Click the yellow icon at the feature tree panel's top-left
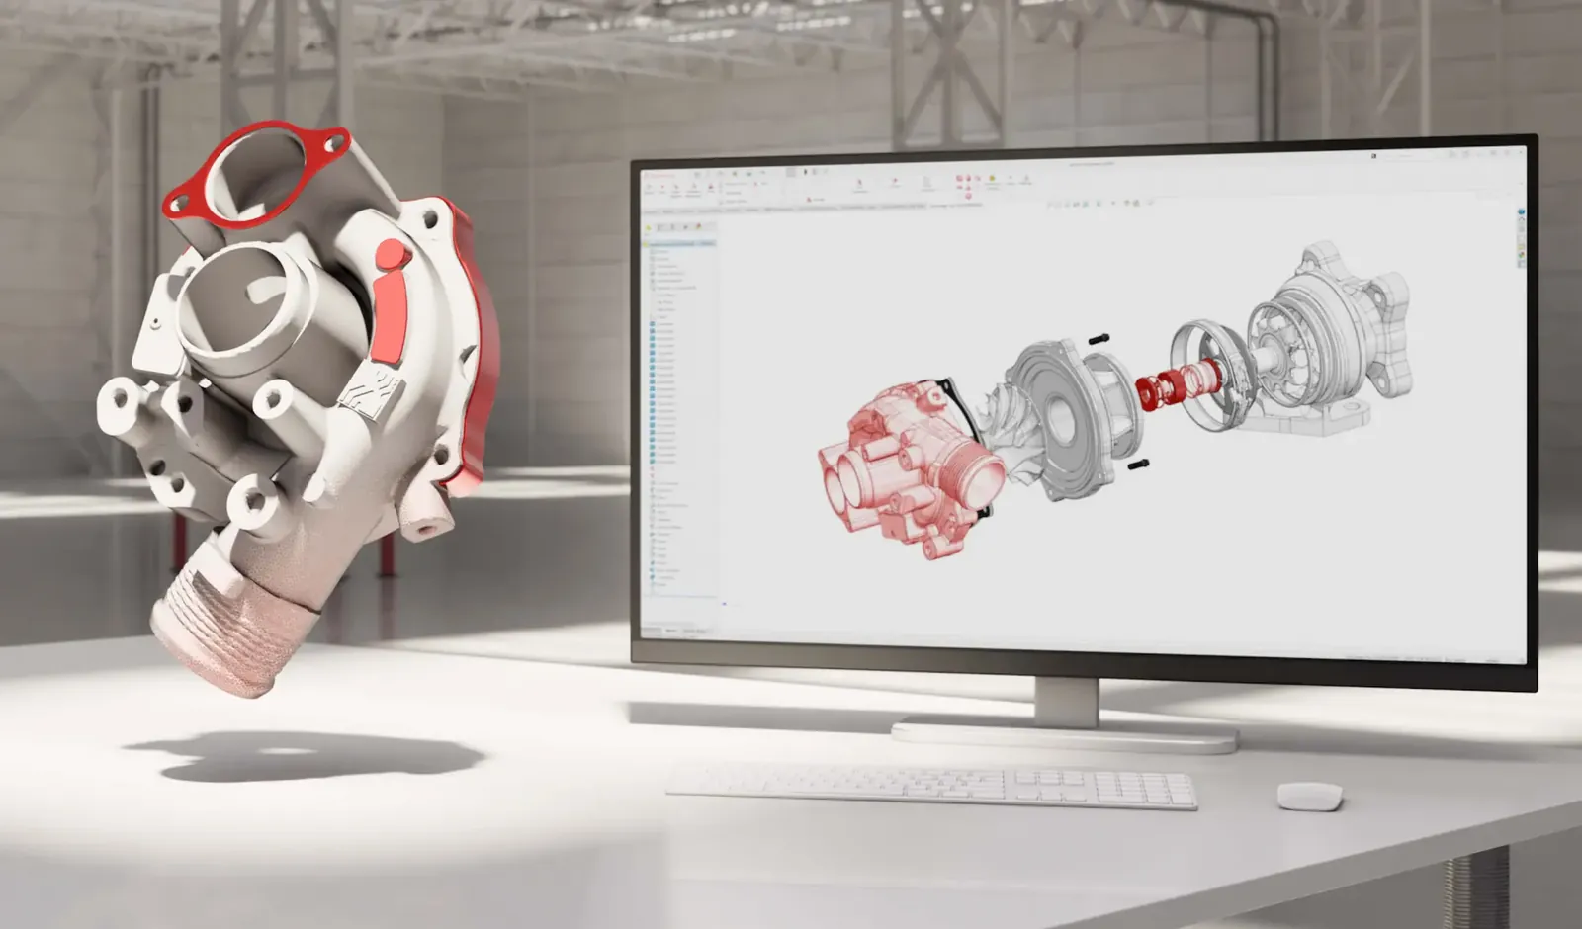Viewport: 1582px width, 929px height. click(x=650, y=227)
